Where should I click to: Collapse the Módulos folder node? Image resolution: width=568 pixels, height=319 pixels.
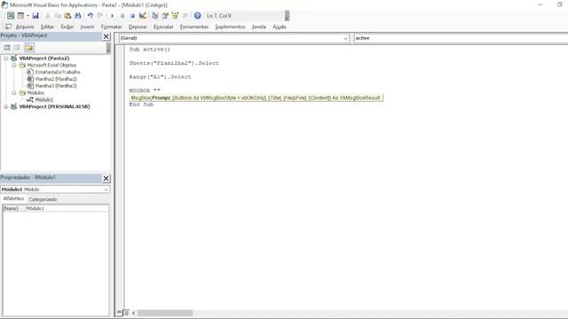tap(14, 93)
